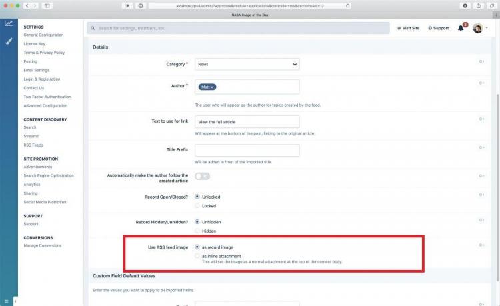The width and height of the screenshot is (500, 306).
Task: Open the Category dropdown
Action: point(247,65)
